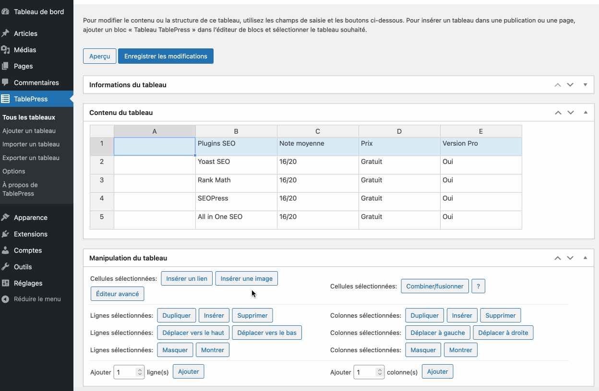599x391 pixels.
Task: Insert a row above selected lignes
Action: pyautogui.click(x=214, y=315)
